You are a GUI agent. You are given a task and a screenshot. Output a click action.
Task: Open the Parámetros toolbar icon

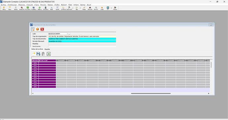34,8
